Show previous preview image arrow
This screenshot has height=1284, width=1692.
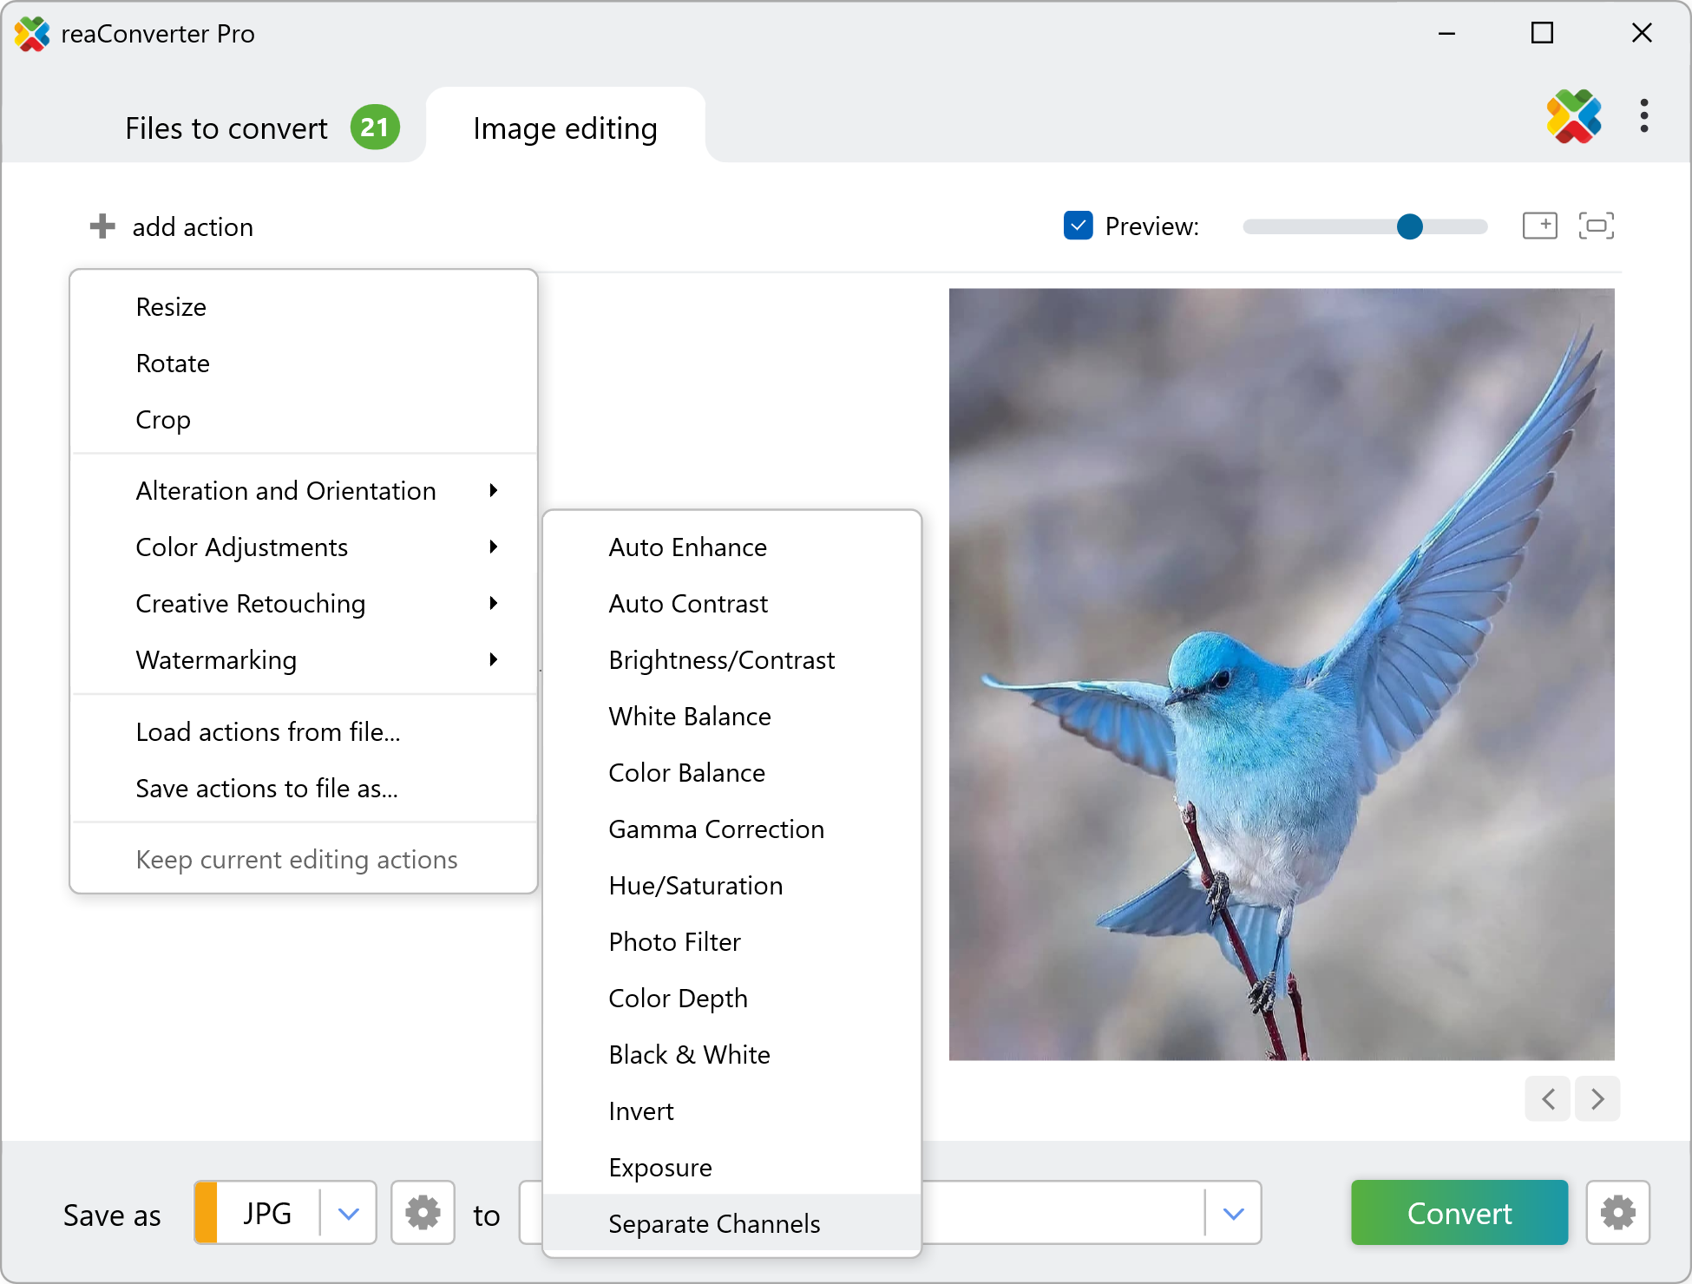tap(1549, 1099)
